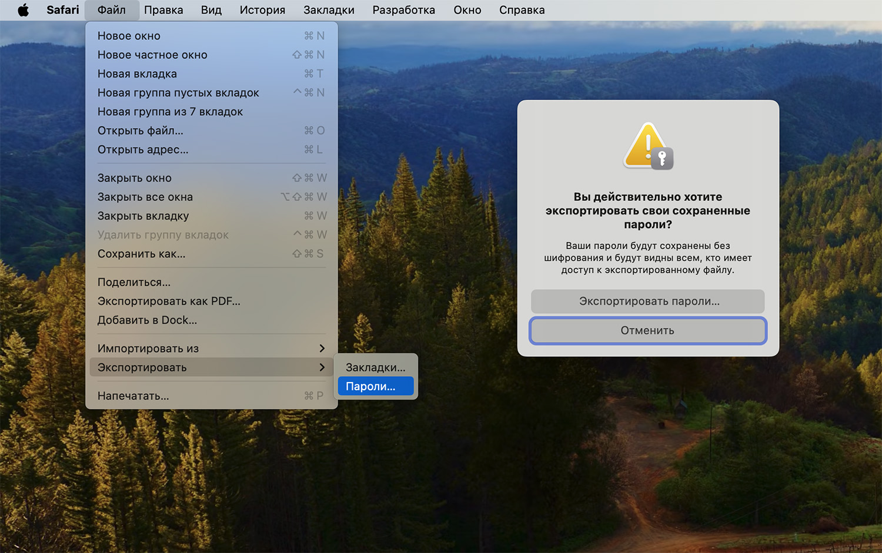This screenshot has height=553, width=882.
Task: Choose Сохранить как… menu entry
Action: point(211,254)
